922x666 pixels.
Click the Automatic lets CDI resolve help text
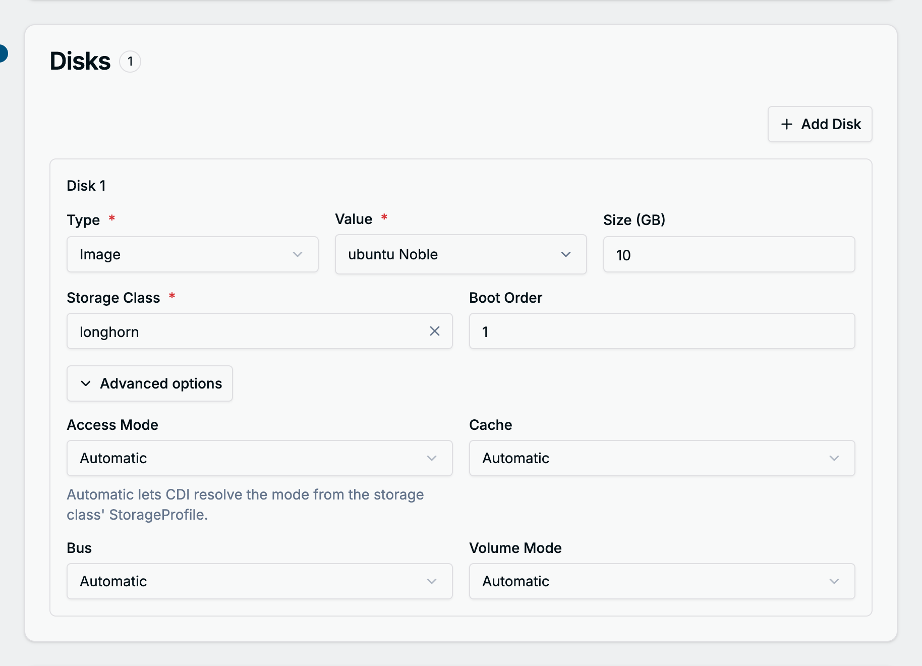[x=245, y=505]
